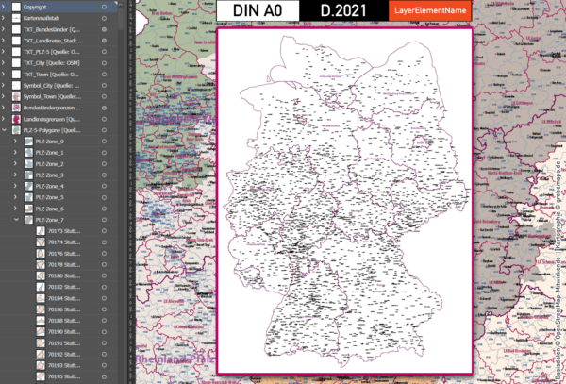Click the orange LayerElementName label
The height and width of the screenshot is (384, 566).
(x=430, y=10)
